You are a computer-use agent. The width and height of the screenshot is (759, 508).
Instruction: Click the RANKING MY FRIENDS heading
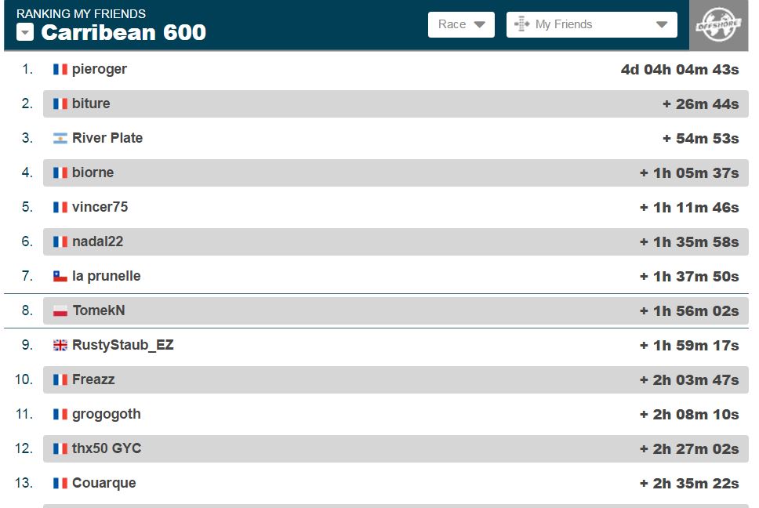pos(81,13)
